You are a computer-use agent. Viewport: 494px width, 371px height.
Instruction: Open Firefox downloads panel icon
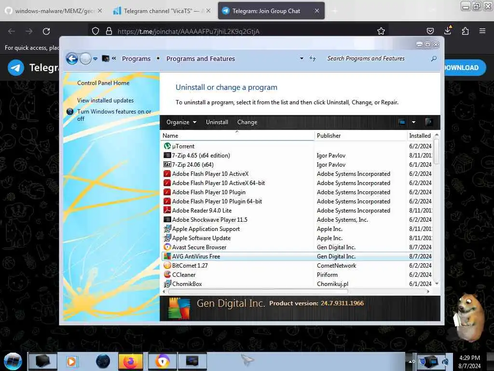point(447,30)
